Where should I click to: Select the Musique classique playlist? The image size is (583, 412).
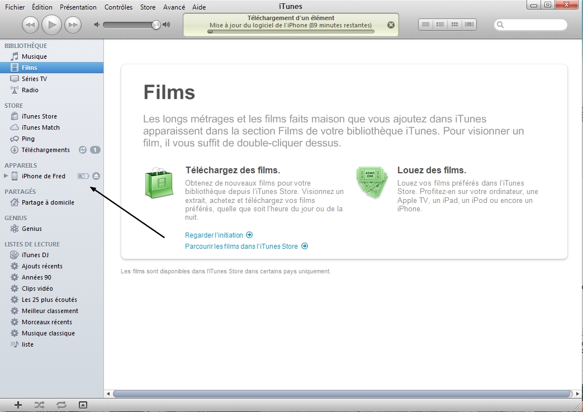[x=51, y=333]
